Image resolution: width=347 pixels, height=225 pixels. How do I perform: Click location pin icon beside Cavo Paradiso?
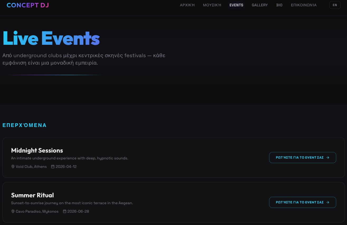(x=13, y=211)
